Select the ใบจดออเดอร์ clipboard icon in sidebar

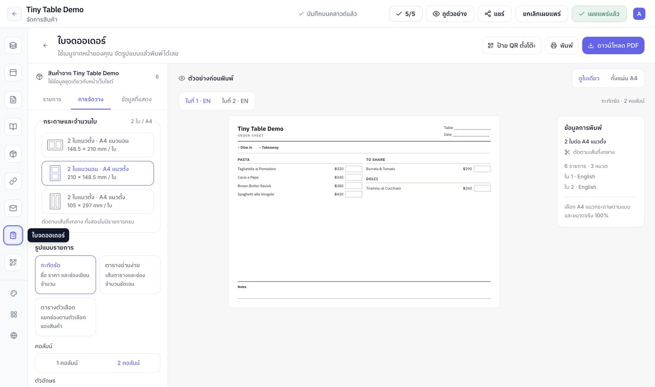pyautogui.click(x=13, y=235)
